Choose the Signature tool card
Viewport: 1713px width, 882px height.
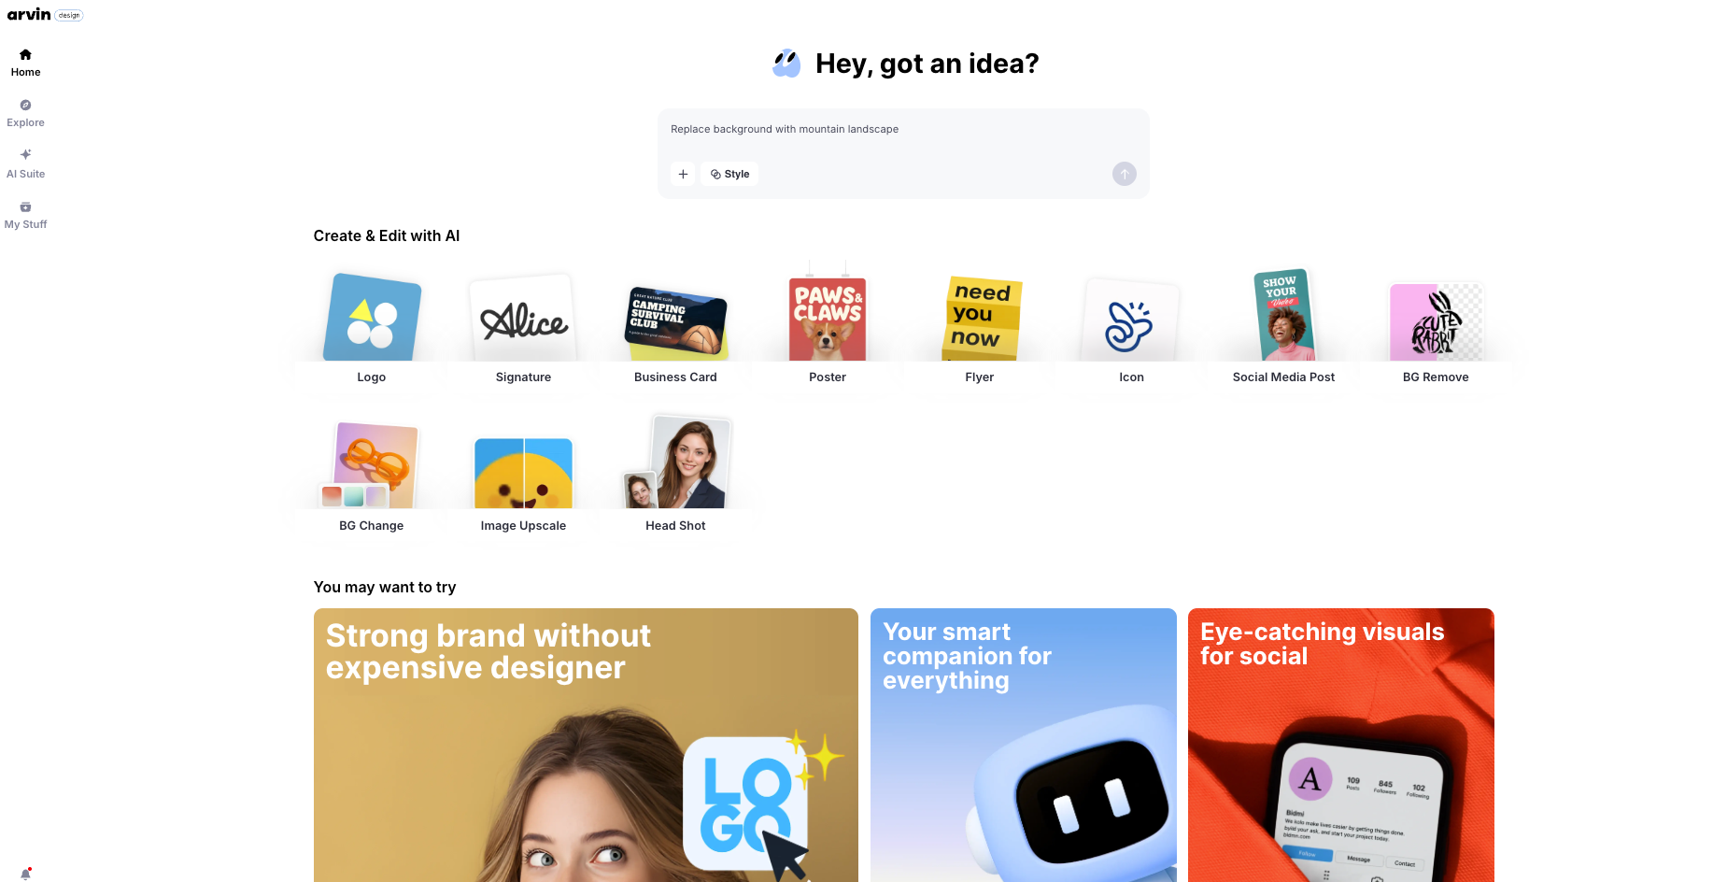point(523,328)
